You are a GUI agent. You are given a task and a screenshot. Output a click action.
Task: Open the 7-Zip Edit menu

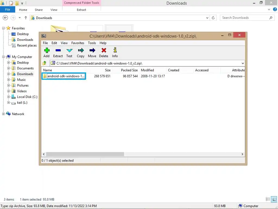click(54, 43)
